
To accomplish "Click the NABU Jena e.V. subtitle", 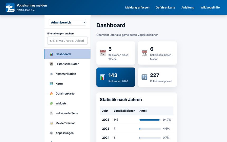I will coord(26,10).
